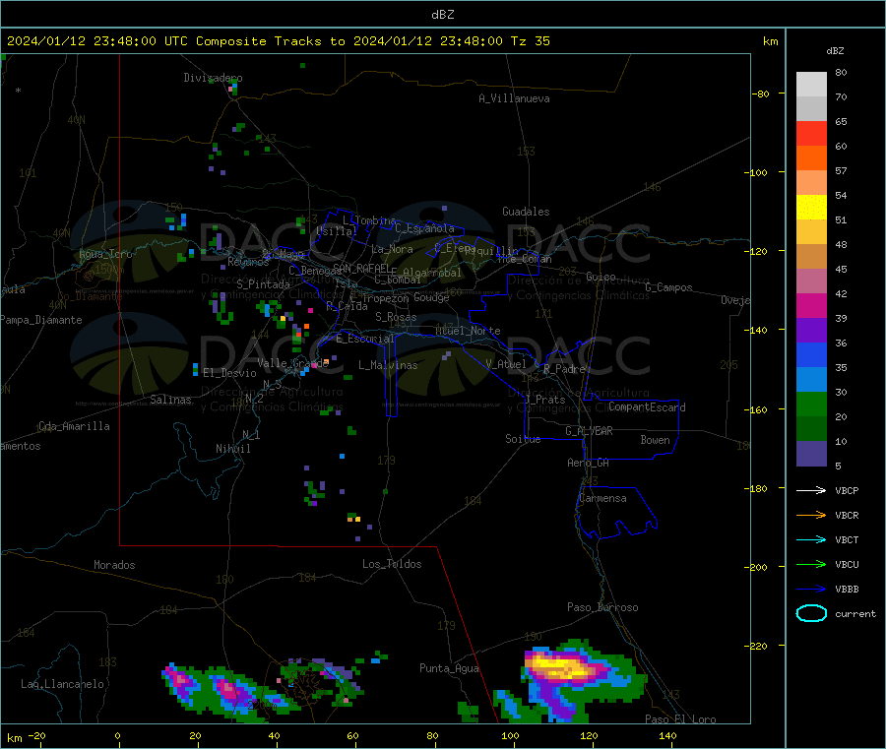The height and width of the screenshot is (749, 886).
Task: Click the 100 km horizontal axis tick label
Action: 510,735
